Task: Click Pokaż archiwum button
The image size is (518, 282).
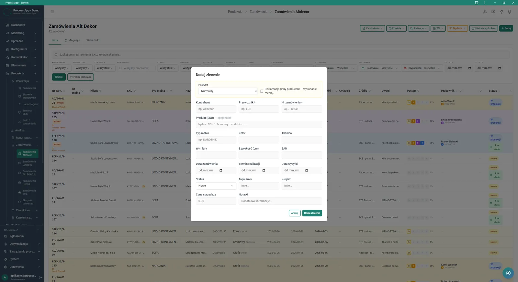Action: (81, 77)
